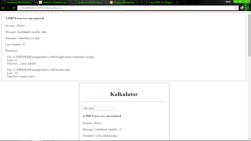
Task: Click 'Message: Undefined variable: v1'
Action: click(x=102, y=130)
